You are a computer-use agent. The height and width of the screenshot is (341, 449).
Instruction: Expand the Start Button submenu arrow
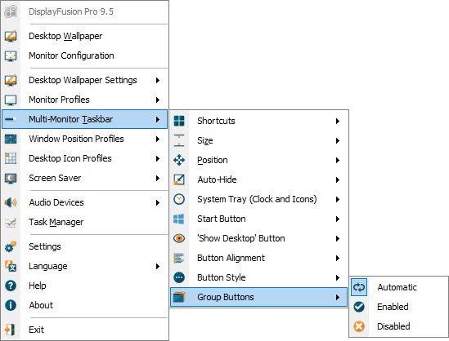click(x=338, y=219)
